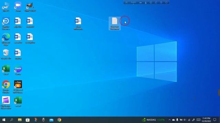Open the Recycle Bin
Viewport: 220px width, 123px height.
[6, 54]
